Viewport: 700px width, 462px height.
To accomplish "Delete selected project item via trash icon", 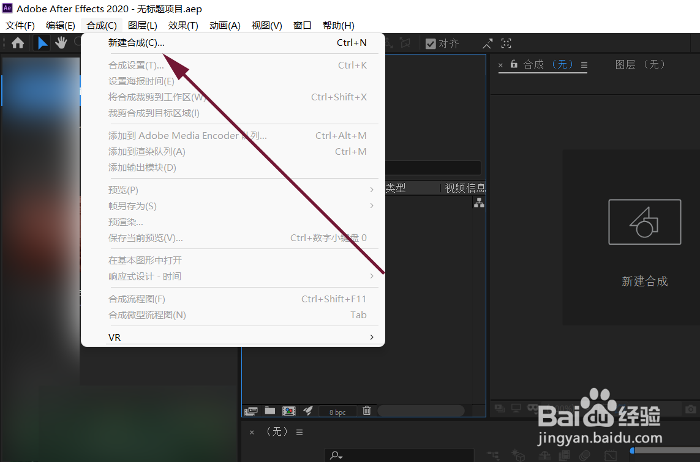I will click(x=366, y=411).
